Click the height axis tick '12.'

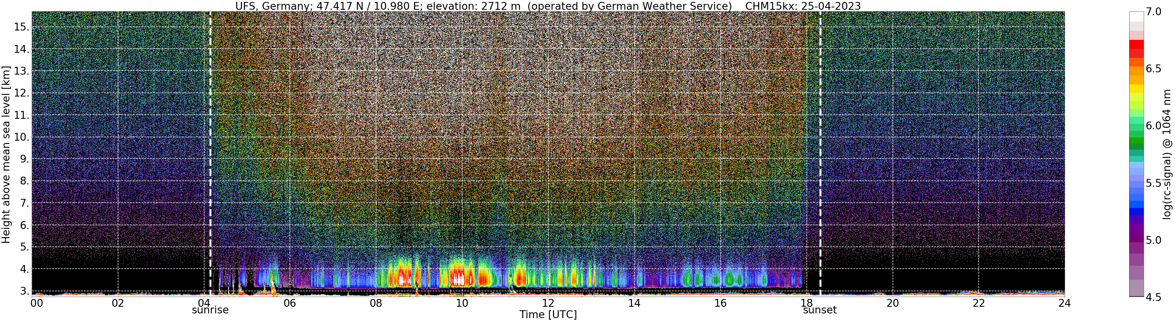pyautogui.click(x=22, y=93)
